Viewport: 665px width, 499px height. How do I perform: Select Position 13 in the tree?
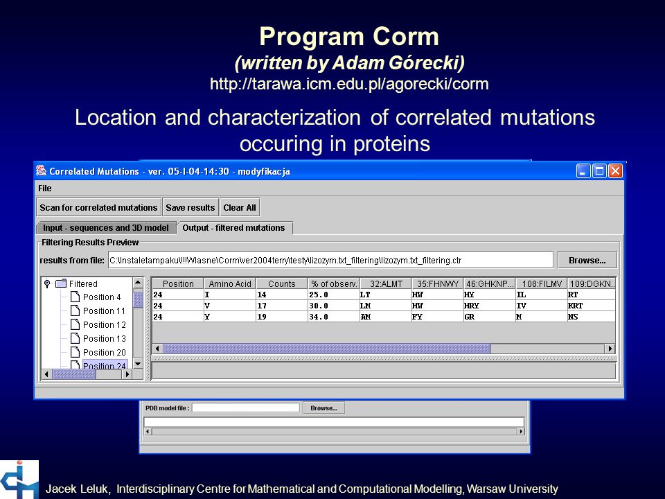tap(105, 339)
